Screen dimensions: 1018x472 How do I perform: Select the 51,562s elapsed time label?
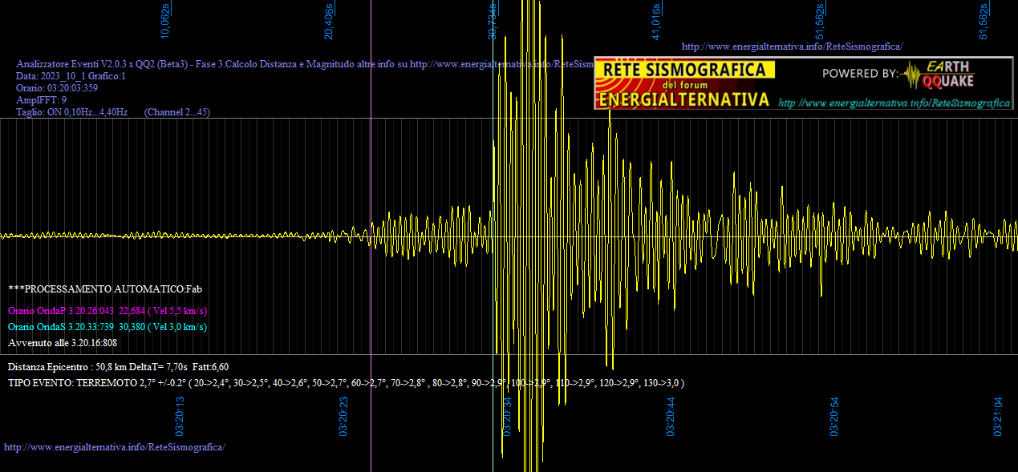click(x=820, y=22)
